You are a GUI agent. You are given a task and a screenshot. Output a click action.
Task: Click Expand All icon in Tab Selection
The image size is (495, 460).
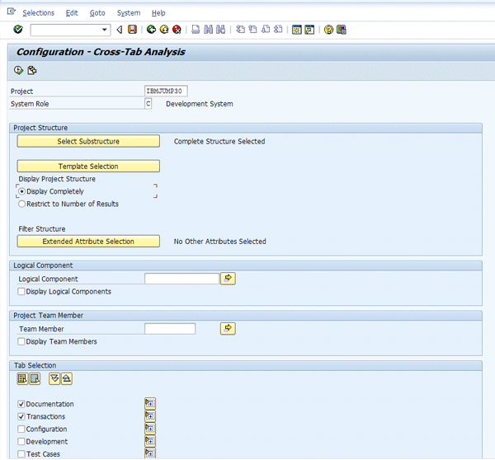[54, 378]
